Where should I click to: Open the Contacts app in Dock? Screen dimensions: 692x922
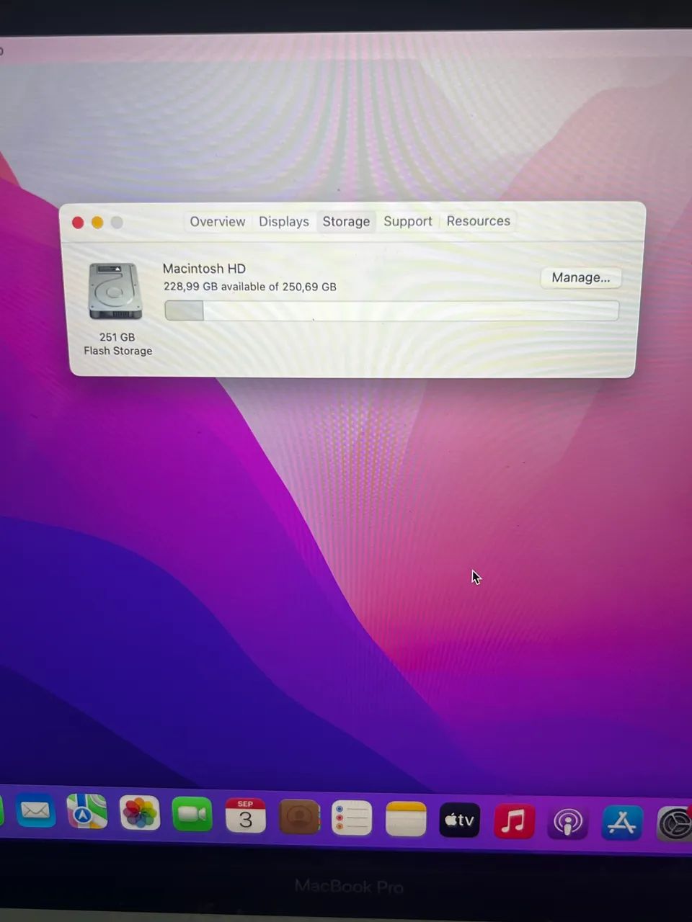298,817
